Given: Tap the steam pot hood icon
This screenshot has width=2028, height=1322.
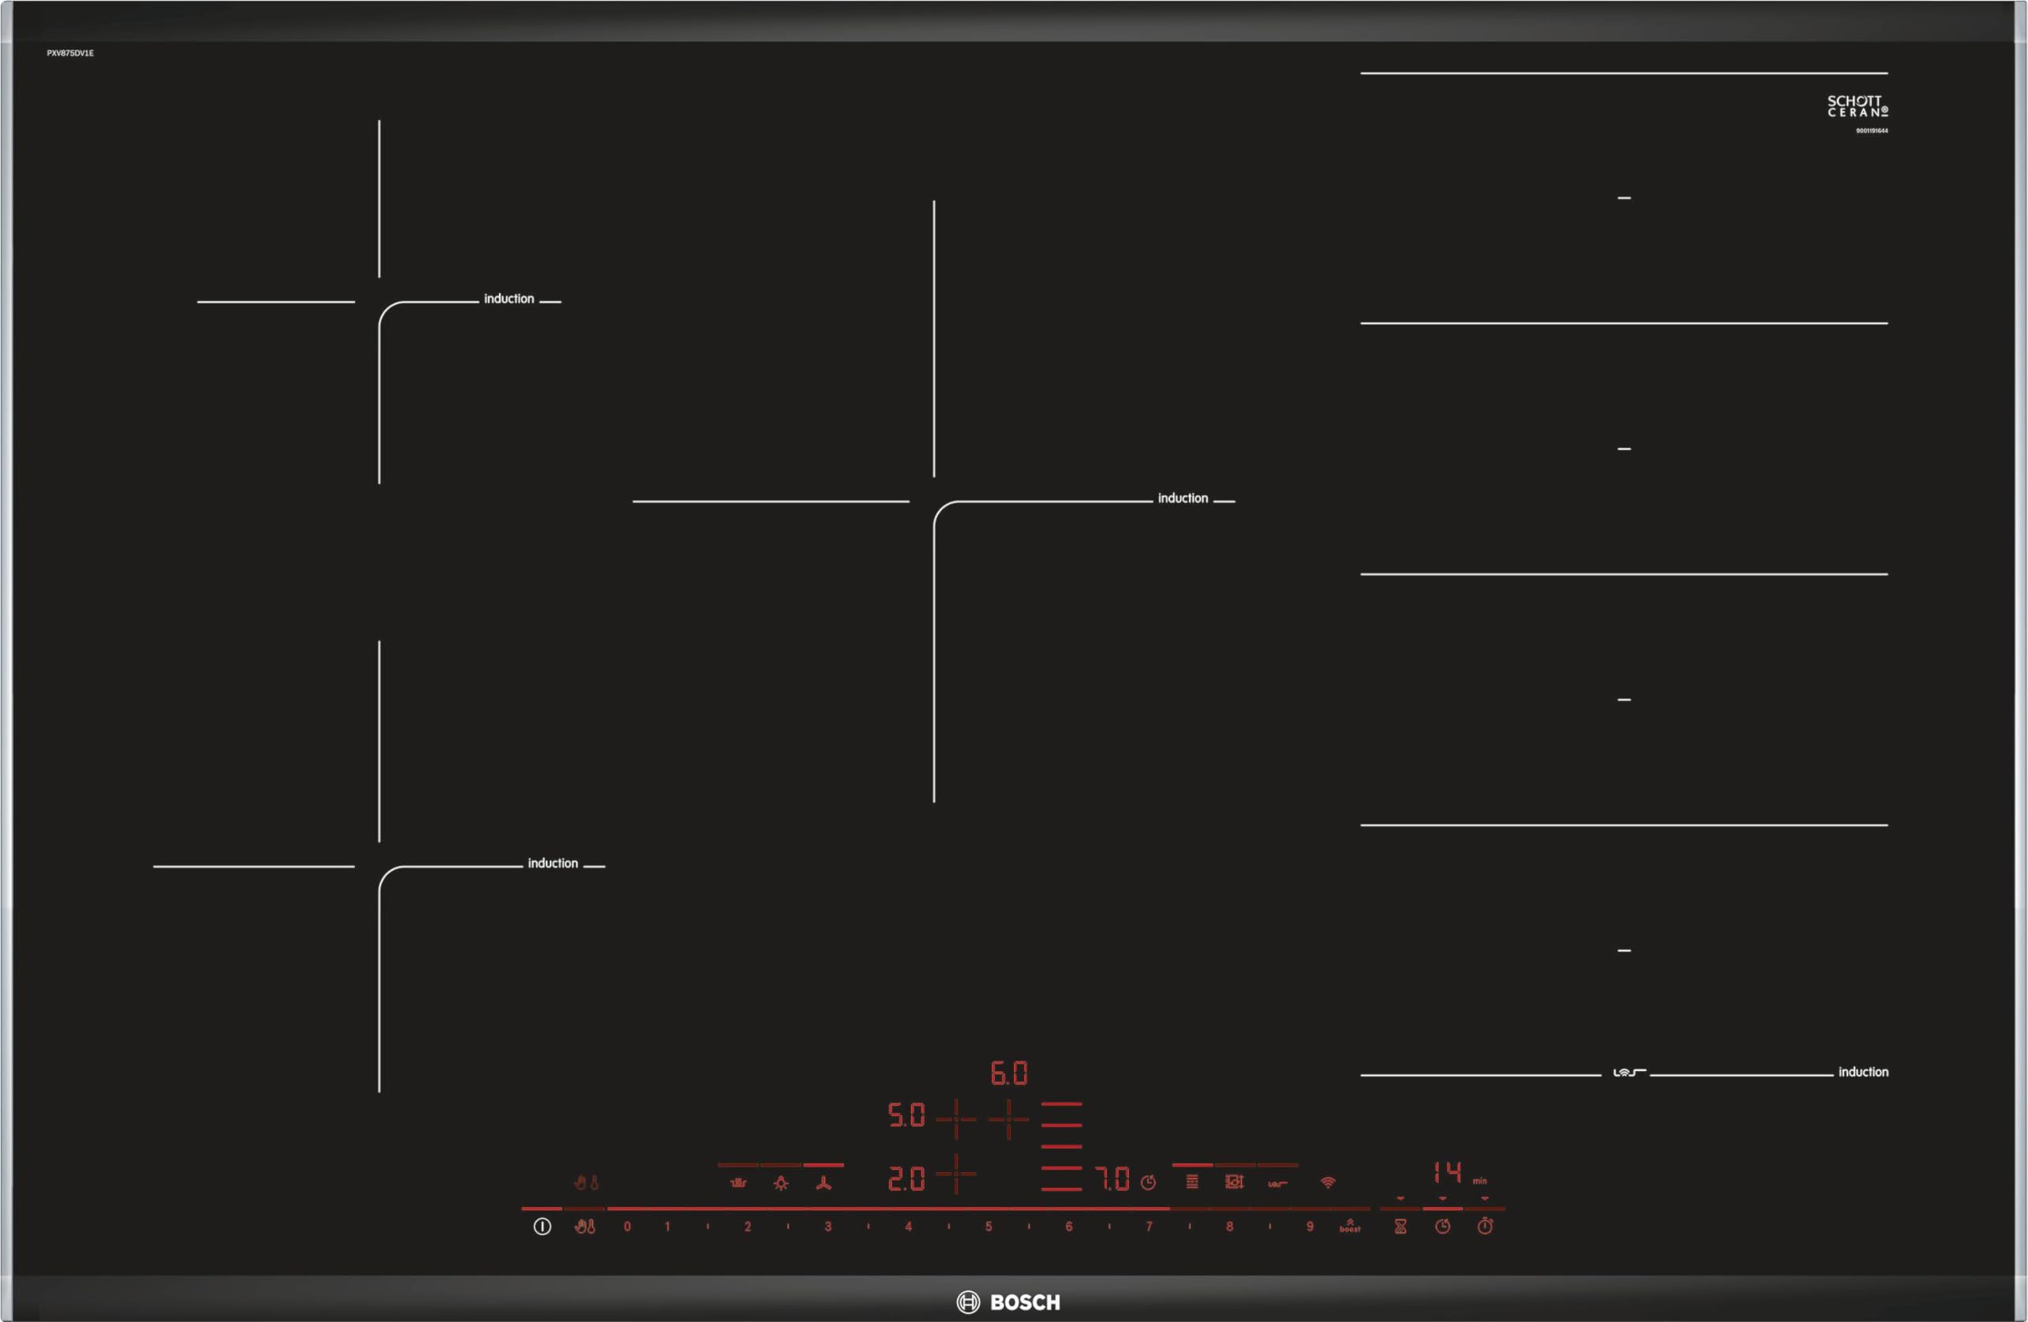Looking at the screenshot, I should coord(738,1183).
